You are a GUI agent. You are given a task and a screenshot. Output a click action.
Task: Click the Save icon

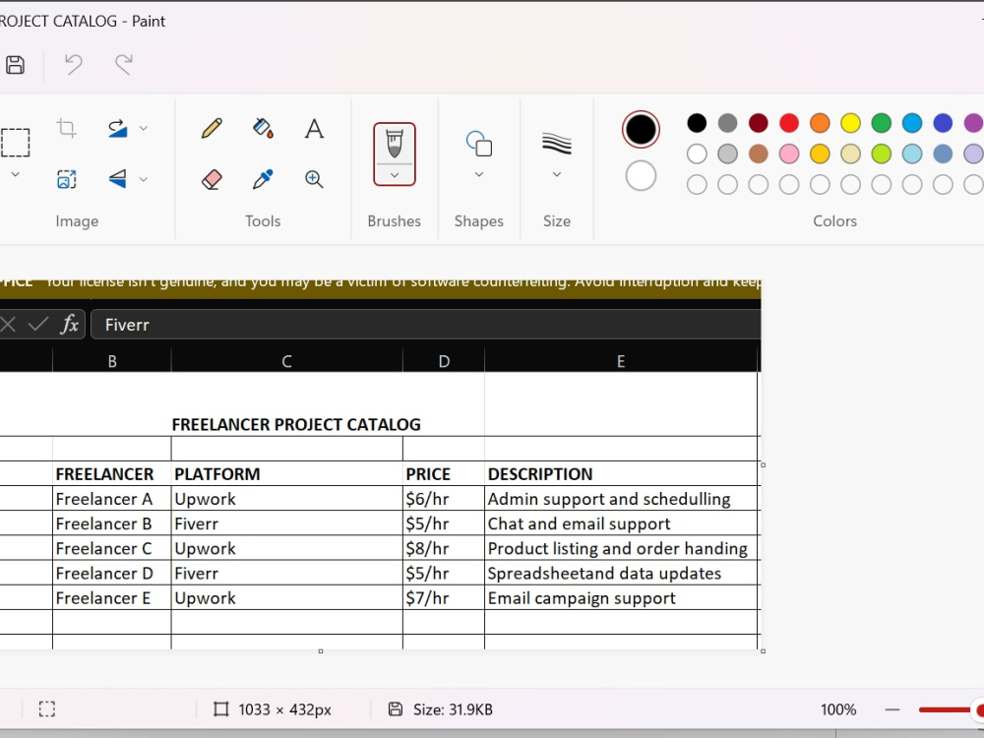click(15, 65)
